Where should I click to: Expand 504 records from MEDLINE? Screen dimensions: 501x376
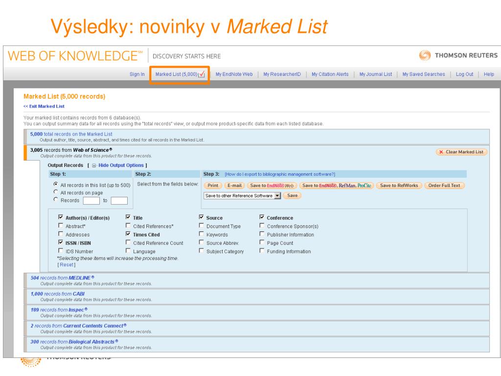tap(62, 278)
